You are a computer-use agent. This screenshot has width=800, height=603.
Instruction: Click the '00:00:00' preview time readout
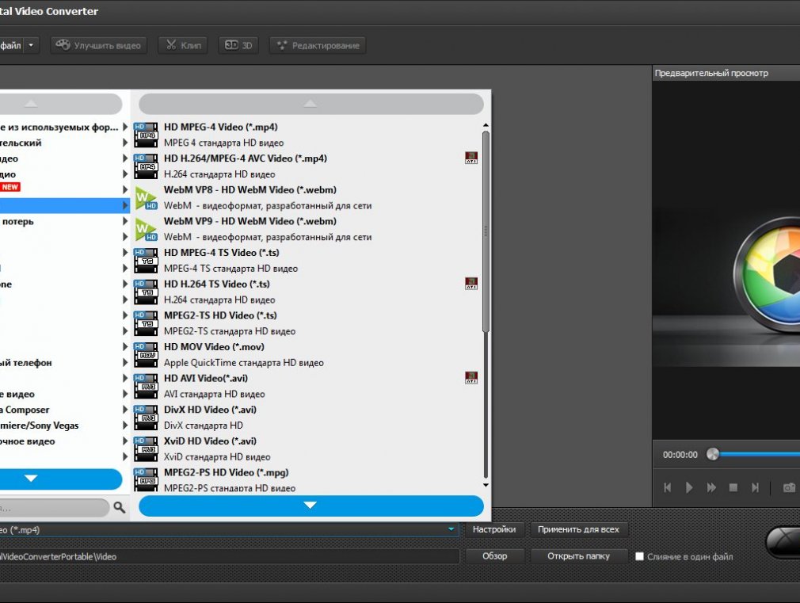pos(680,454)
